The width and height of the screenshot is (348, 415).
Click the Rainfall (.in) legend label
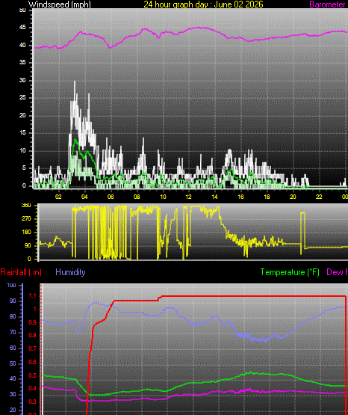click(21, 272)
